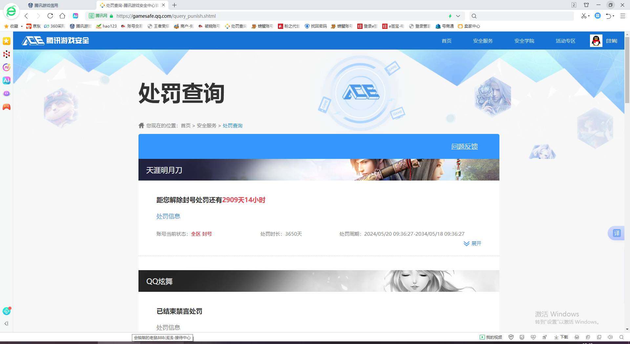Click the shield security status icon
The image size is (630, 344).
(x=511, y=337)
